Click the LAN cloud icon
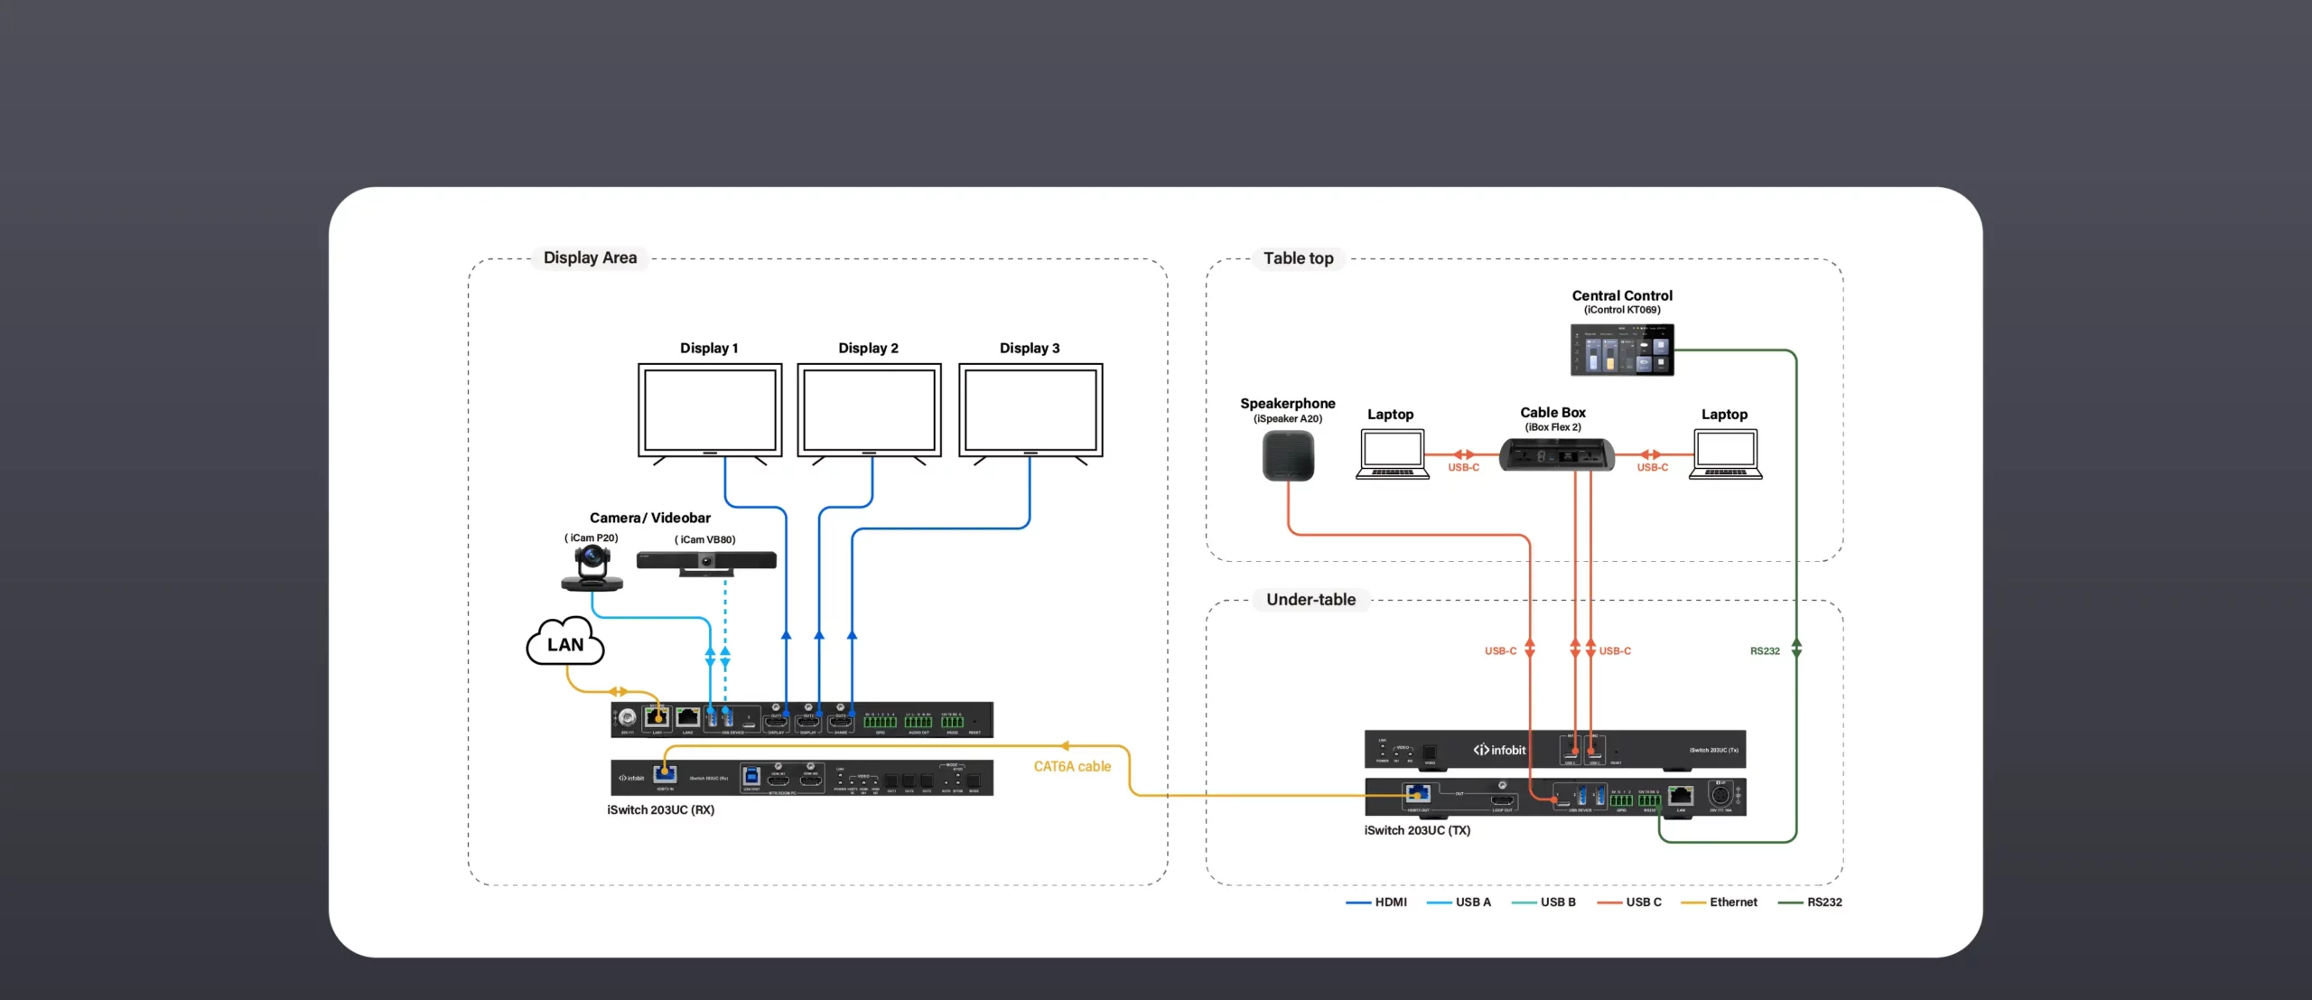The height and width of the screenshot is (1000, 2312). 565,641
